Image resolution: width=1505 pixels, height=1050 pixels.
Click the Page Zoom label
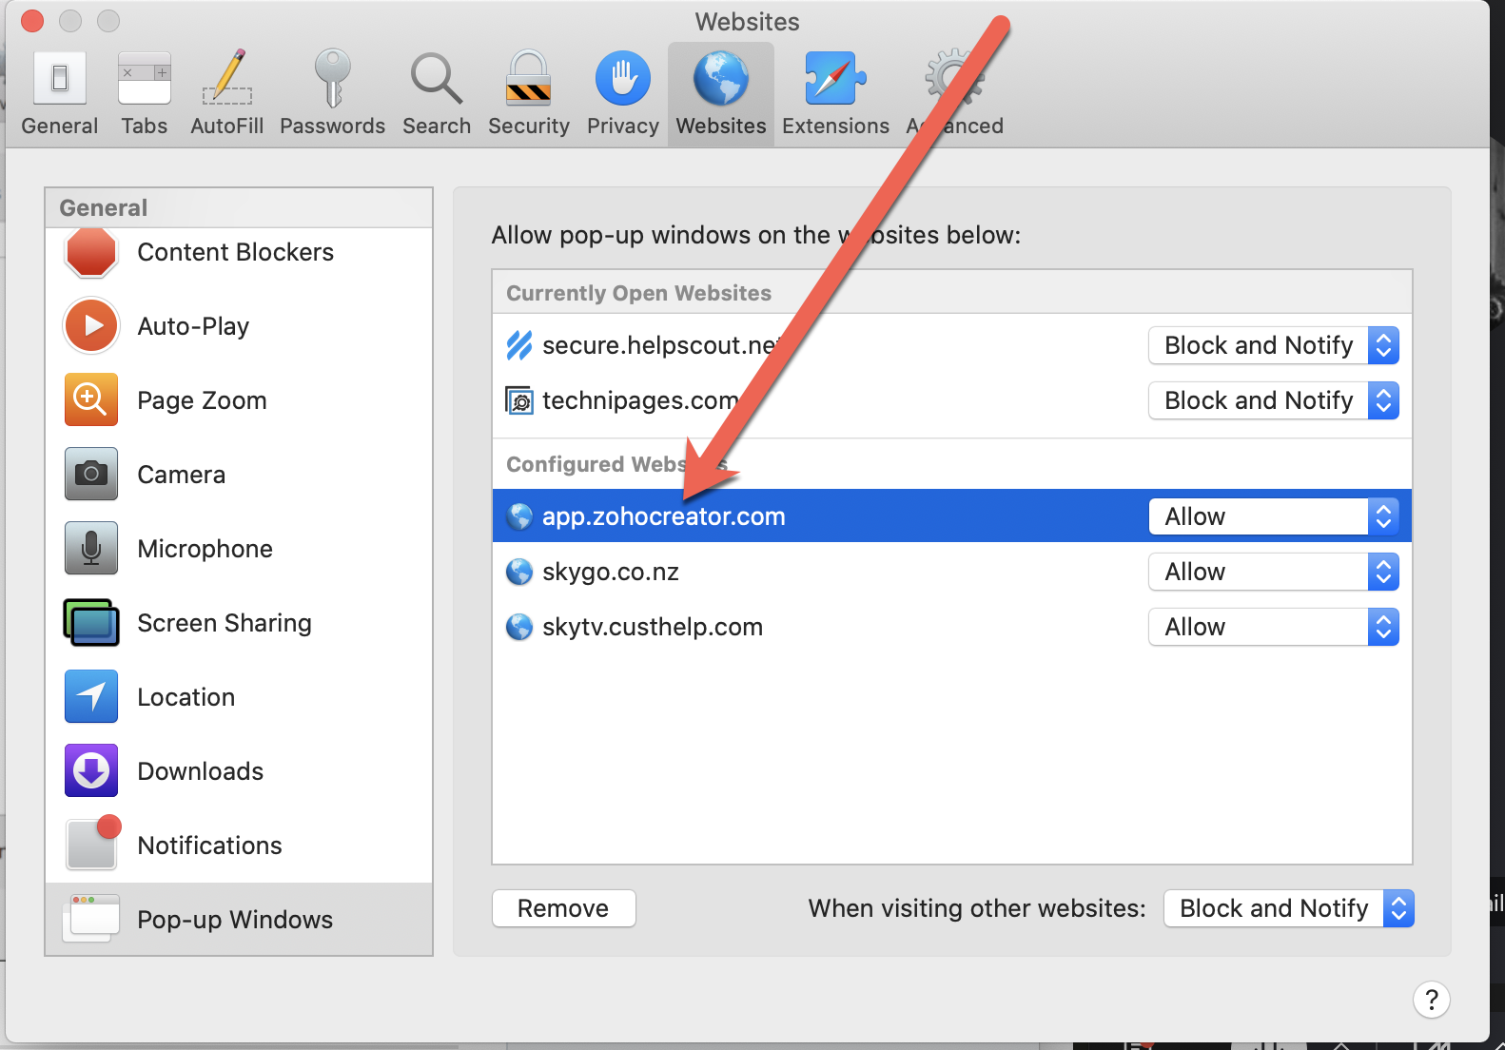point(202,400)
